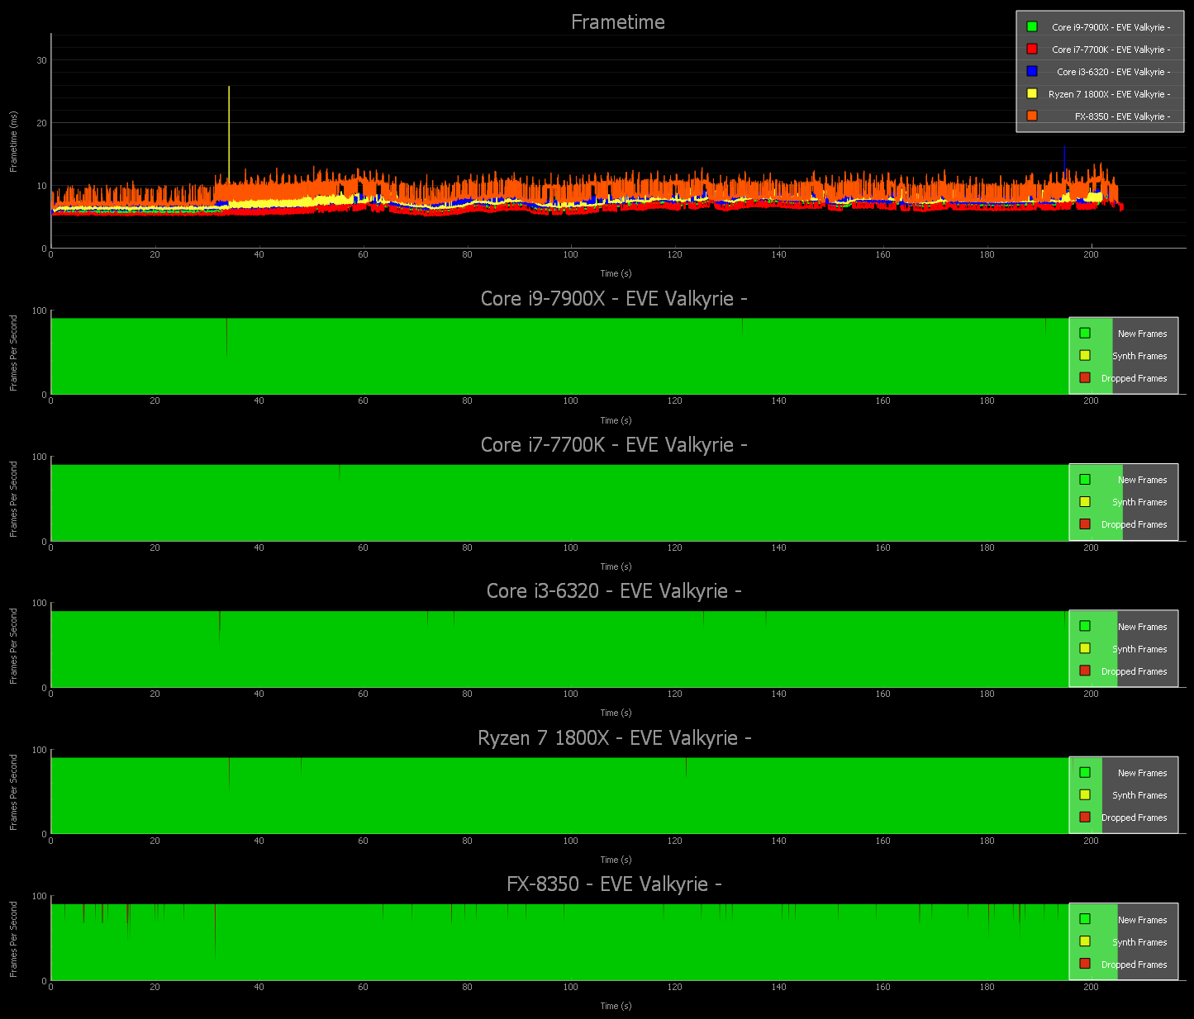The height and width of the screenshot is (1019, 1194).
Task: Click the Dropped Frames swatch in Core i3-6320 chart
Action: pos(1085,671)
